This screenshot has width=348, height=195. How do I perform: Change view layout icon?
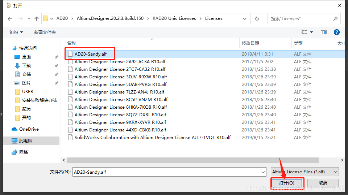[304, 32]
